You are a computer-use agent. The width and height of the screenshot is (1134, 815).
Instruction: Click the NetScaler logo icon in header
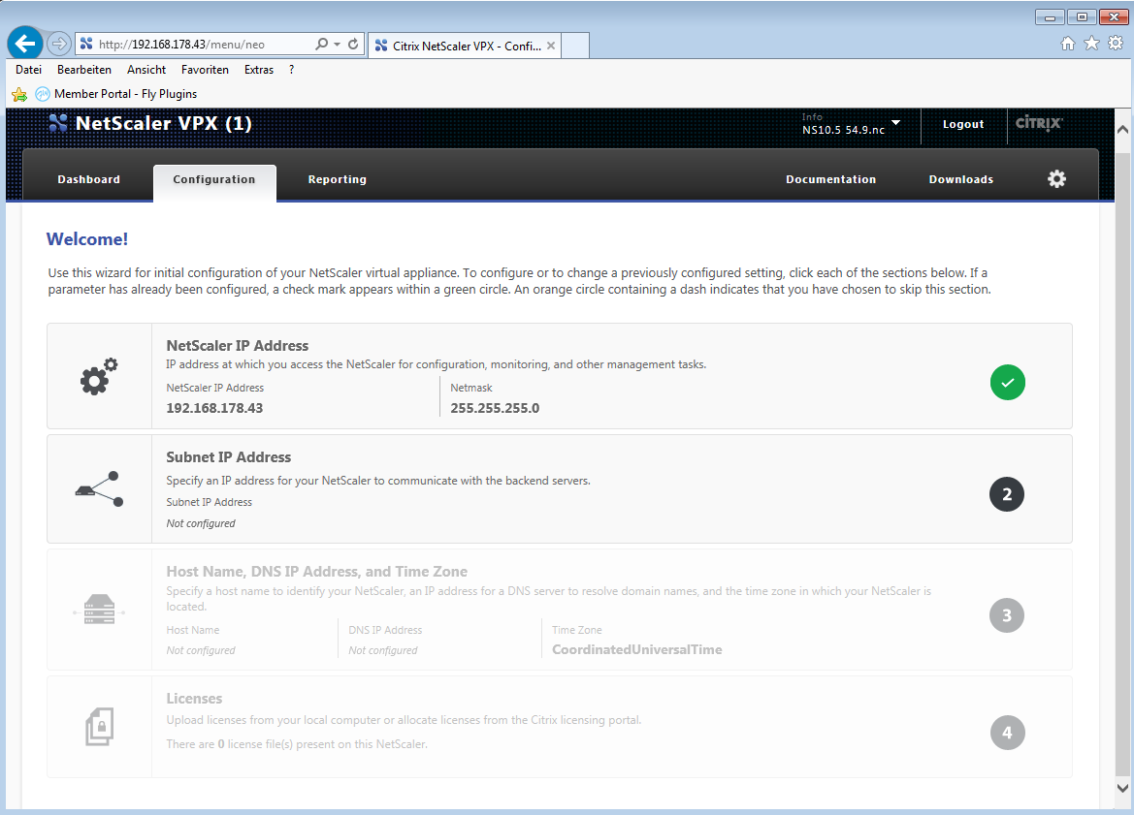(x=58, y=123)
